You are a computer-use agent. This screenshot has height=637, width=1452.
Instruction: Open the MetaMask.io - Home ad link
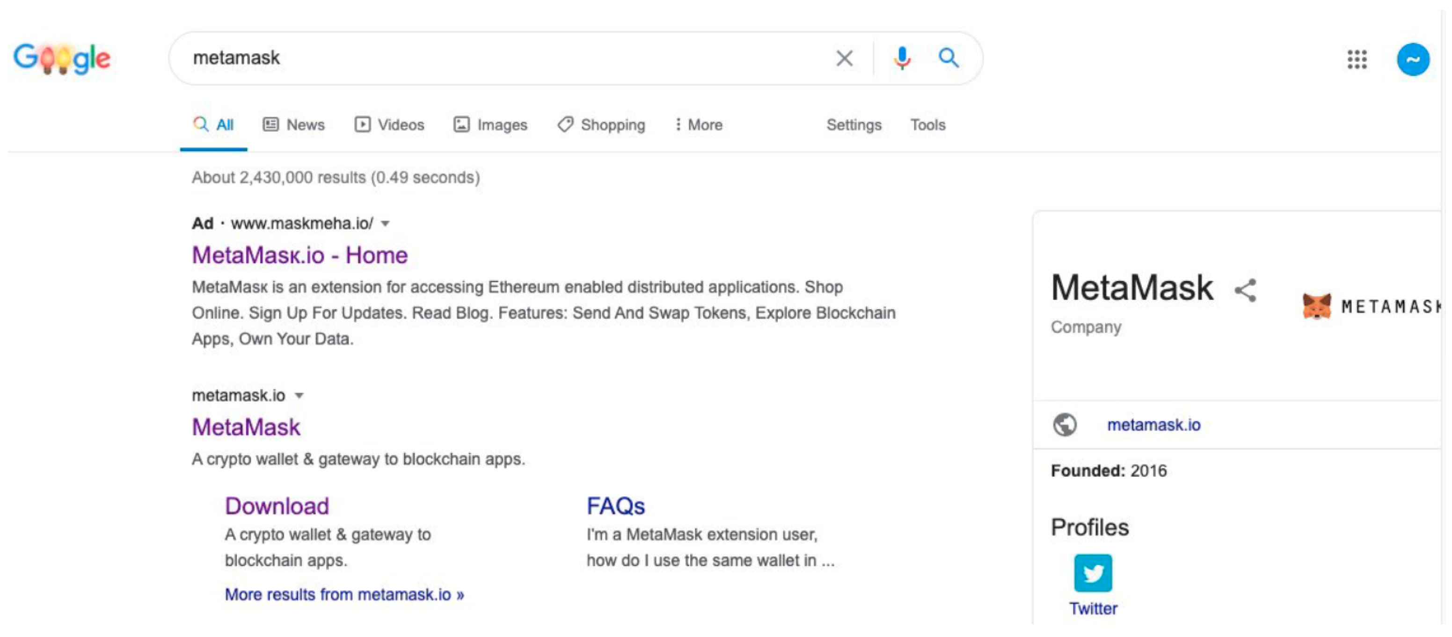click(299, 255)
